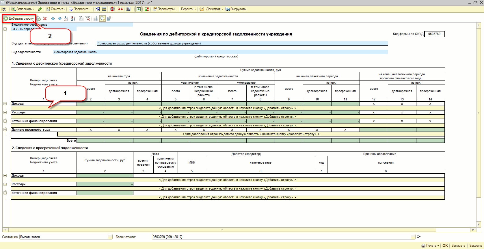Click the vertical scrollbar down arrow
This screenshot has width=484, height=249.
point(479,224)
